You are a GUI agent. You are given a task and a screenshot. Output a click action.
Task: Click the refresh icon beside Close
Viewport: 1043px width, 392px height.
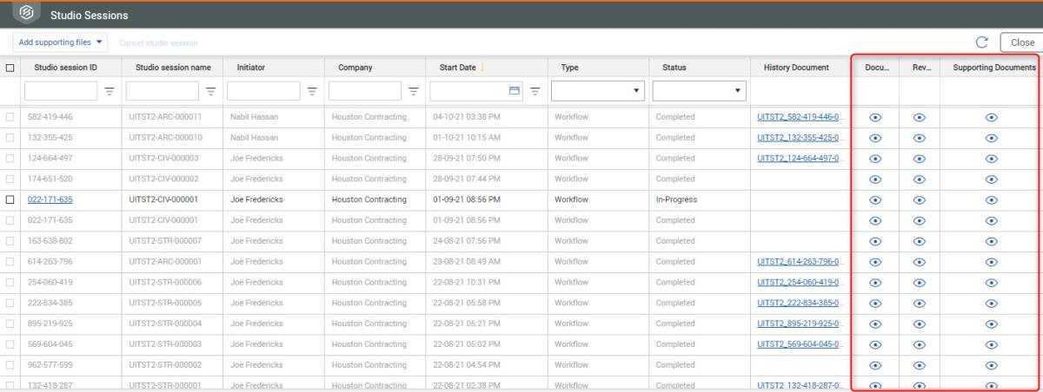coord(982,42)
